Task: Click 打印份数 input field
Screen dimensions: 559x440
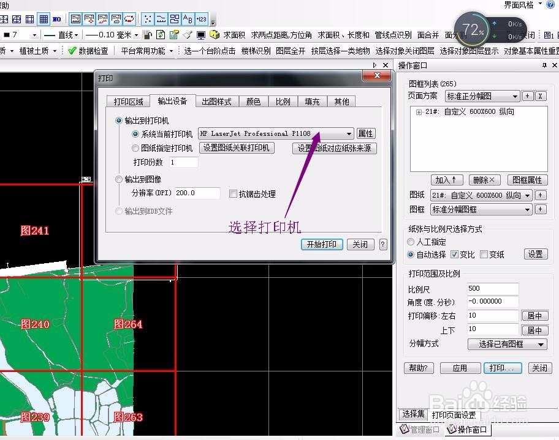Action: (x=183, y=162)
